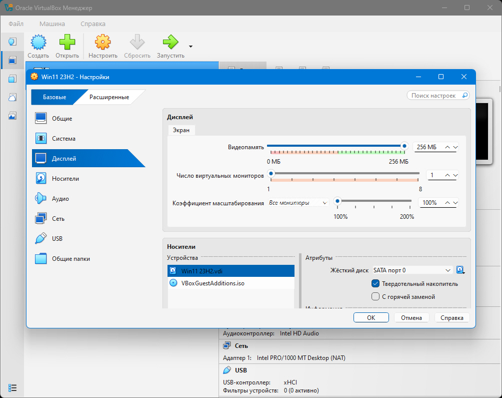Open the dropdown arrow beside Запустить
Screen dimensions: 502x398
point(190,47)
